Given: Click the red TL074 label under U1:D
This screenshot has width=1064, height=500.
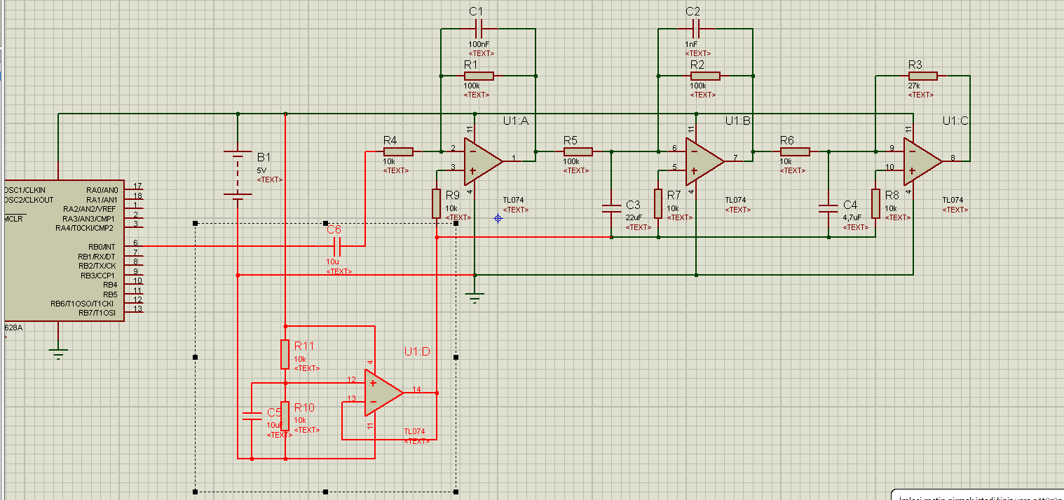Looking at the screenshot, I should 414,431.
